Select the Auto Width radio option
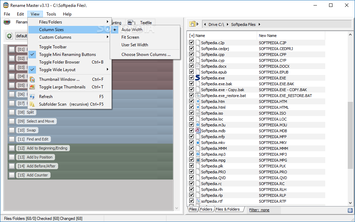Image resolution: width=355 pixels, height=222 pixels. pos(132,30)
